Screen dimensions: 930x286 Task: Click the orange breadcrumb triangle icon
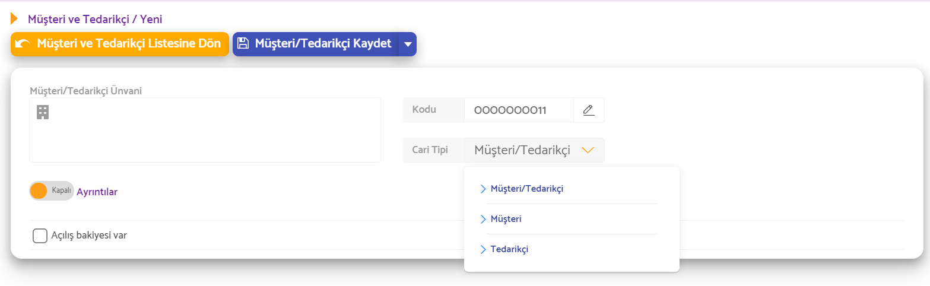pos(14,18)
